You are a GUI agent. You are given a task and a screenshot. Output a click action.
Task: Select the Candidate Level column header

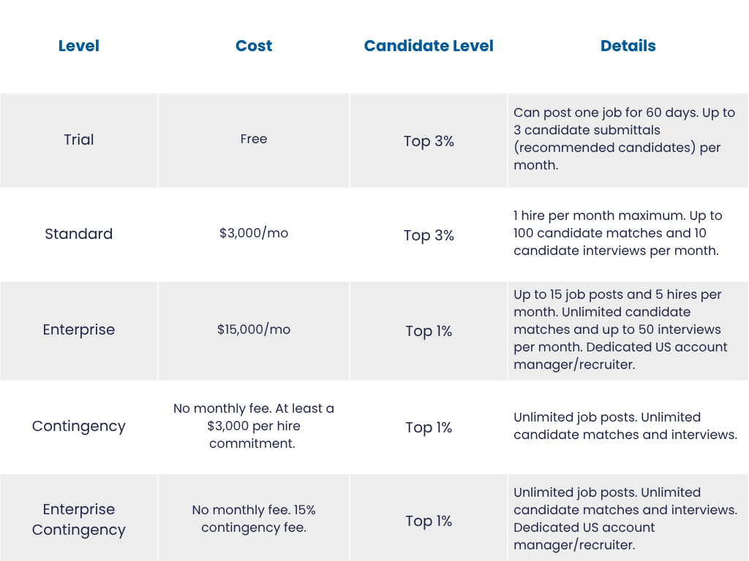[429, 46]
